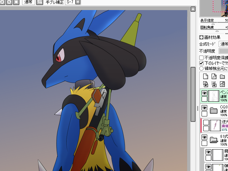228x171 pixels.
Task: Toggle the link box of the CQ3 folder
Action: 204,114
